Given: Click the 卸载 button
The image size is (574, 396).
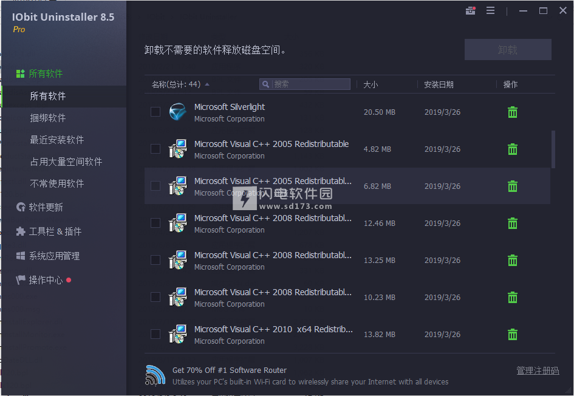Looking at the screenshot, I should pyautogui.click(x=508, y=49).
